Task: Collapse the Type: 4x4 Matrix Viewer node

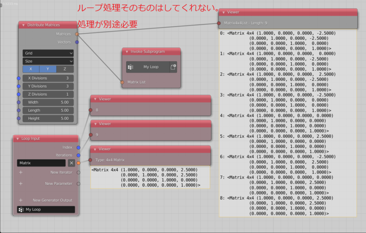Action: 95,149
